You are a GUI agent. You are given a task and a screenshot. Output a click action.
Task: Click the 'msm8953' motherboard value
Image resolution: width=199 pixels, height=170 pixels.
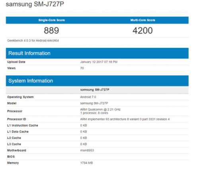[x=87, y=150]
